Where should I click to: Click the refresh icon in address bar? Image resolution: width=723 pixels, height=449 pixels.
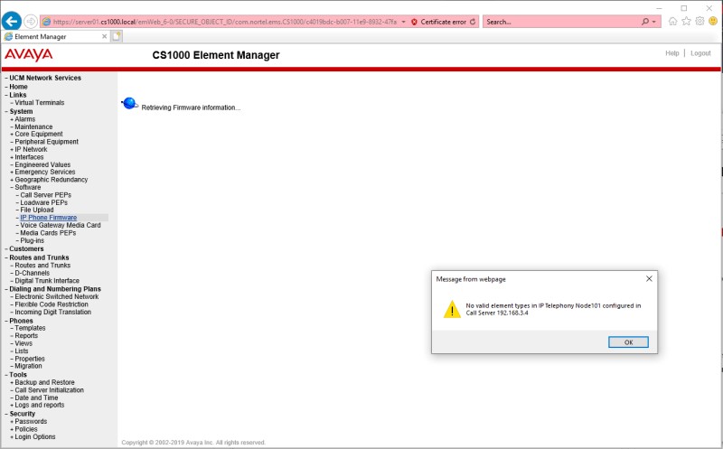pos(473,22)
